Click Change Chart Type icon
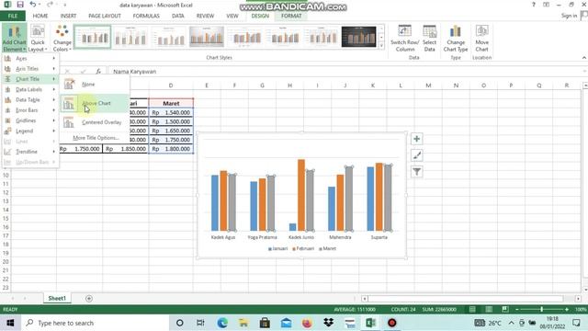The height and width of the screenshot is (331, 588). click(x=456, y=39)
